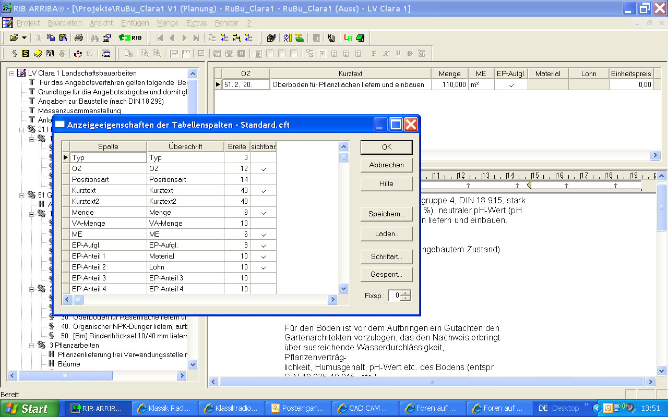668x417 pixels.
Task: Open the Fenster menu
Action: click(226, 23)
